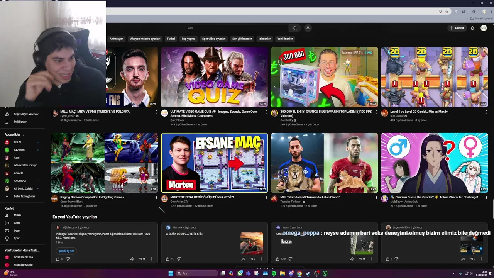494x278 pixels.
Task: Open the Lynx Çerezz channel link
Action: 68,116
